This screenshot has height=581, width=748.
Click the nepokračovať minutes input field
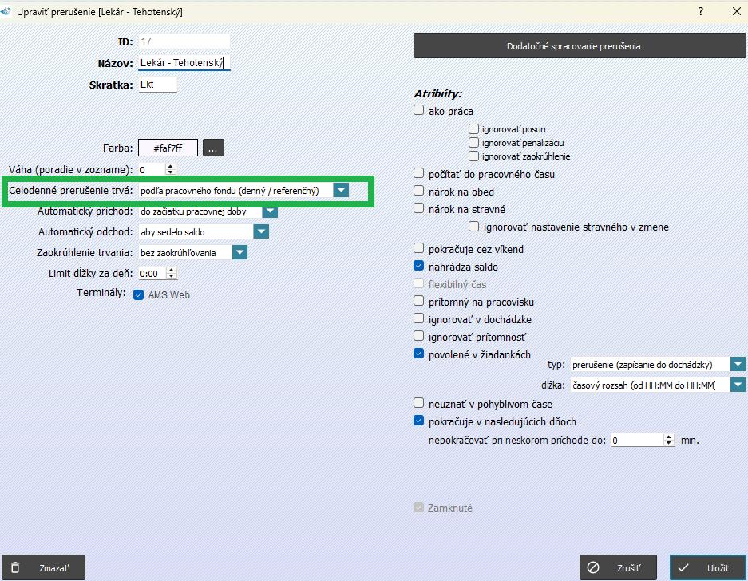click(637, 440)
